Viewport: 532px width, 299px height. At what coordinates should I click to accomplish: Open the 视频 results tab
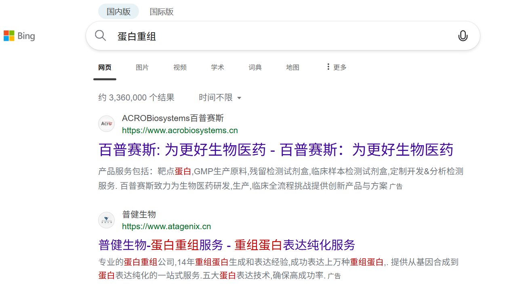click(x=180, y=67)
